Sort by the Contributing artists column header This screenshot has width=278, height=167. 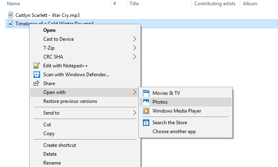click(215, 4)
